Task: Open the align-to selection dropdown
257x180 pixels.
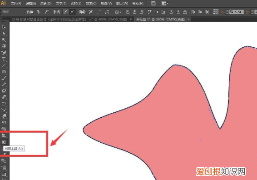Action: 118,12
